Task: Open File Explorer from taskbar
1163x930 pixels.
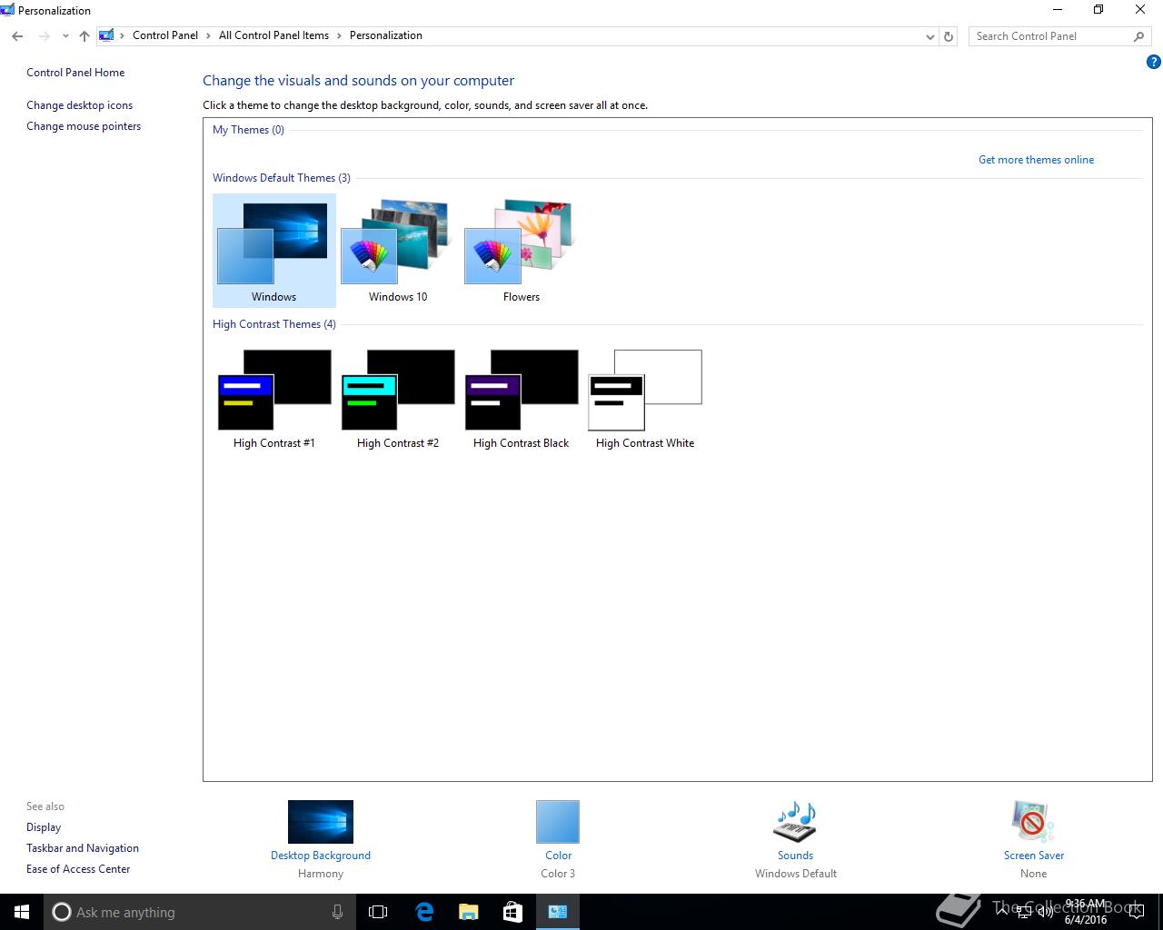Action: click(468, 912)
